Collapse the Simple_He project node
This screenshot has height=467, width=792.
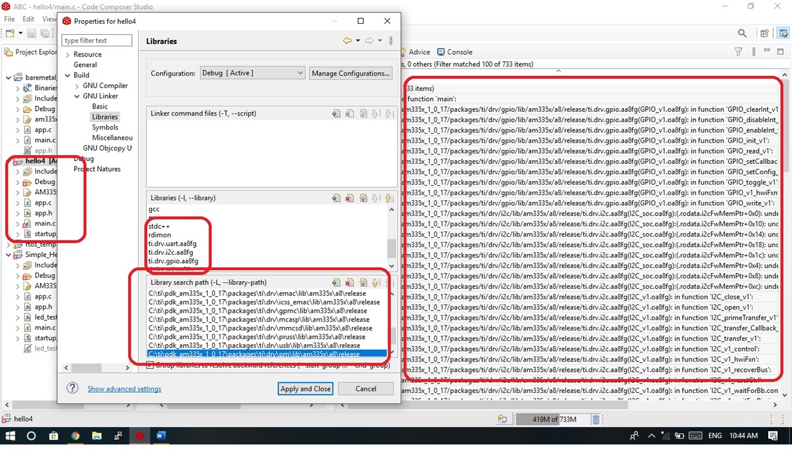8,255
